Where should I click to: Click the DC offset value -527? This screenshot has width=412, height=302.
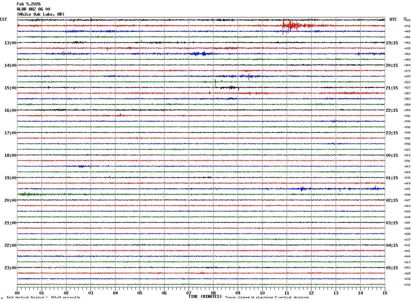coord(407,88)
